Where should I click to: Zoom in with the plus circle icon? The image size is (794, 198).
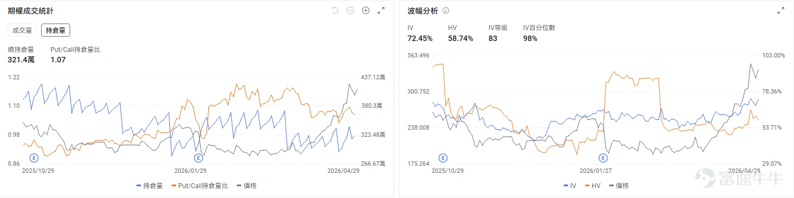tap(366, 10)
